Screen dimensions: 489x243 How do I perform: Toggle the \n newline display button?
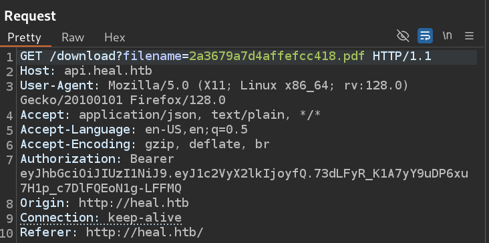(447, 36)
